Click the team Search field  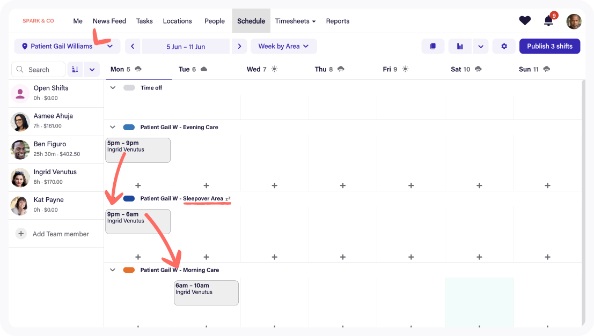(x=39, y=70)
